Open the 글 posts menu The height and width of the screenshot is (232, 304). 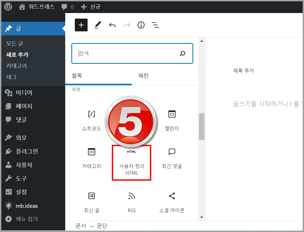[x=33, y=28]
